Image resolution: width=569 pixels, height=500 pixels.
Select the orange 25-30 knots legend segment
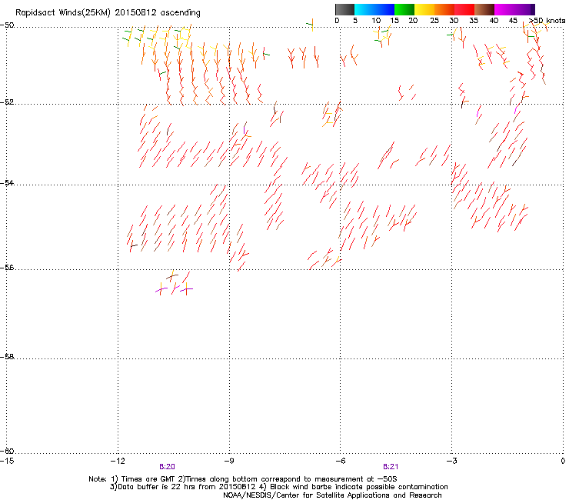(x=444, y=9)
